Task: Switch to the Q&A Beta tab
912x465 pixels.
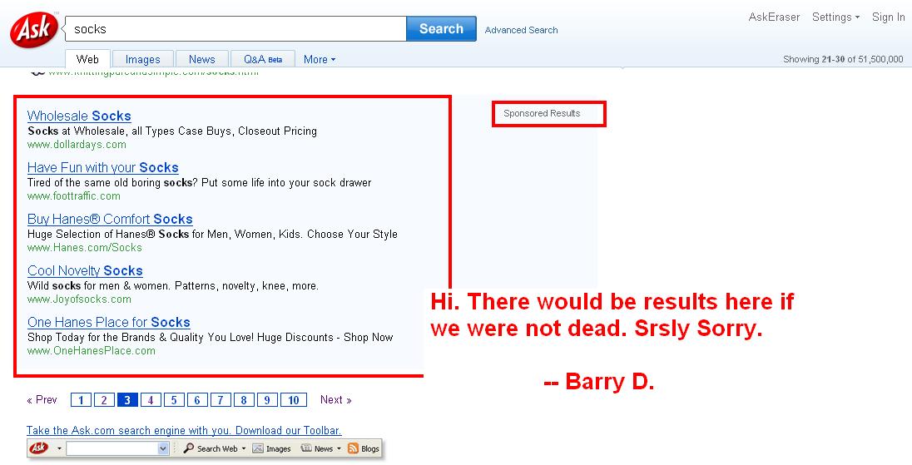Action: pyautogui.click(x=263, y=59)
